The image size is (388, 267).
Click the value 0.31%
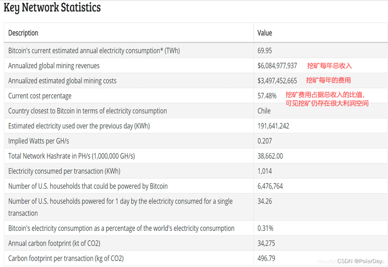point(265,228)
